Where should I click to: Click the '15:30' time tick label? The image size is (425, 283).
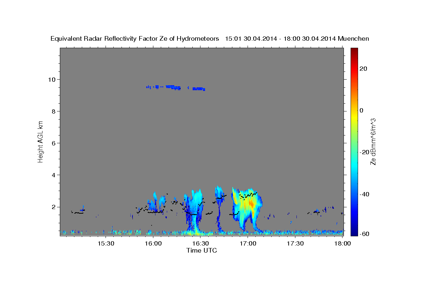[106, 243]
